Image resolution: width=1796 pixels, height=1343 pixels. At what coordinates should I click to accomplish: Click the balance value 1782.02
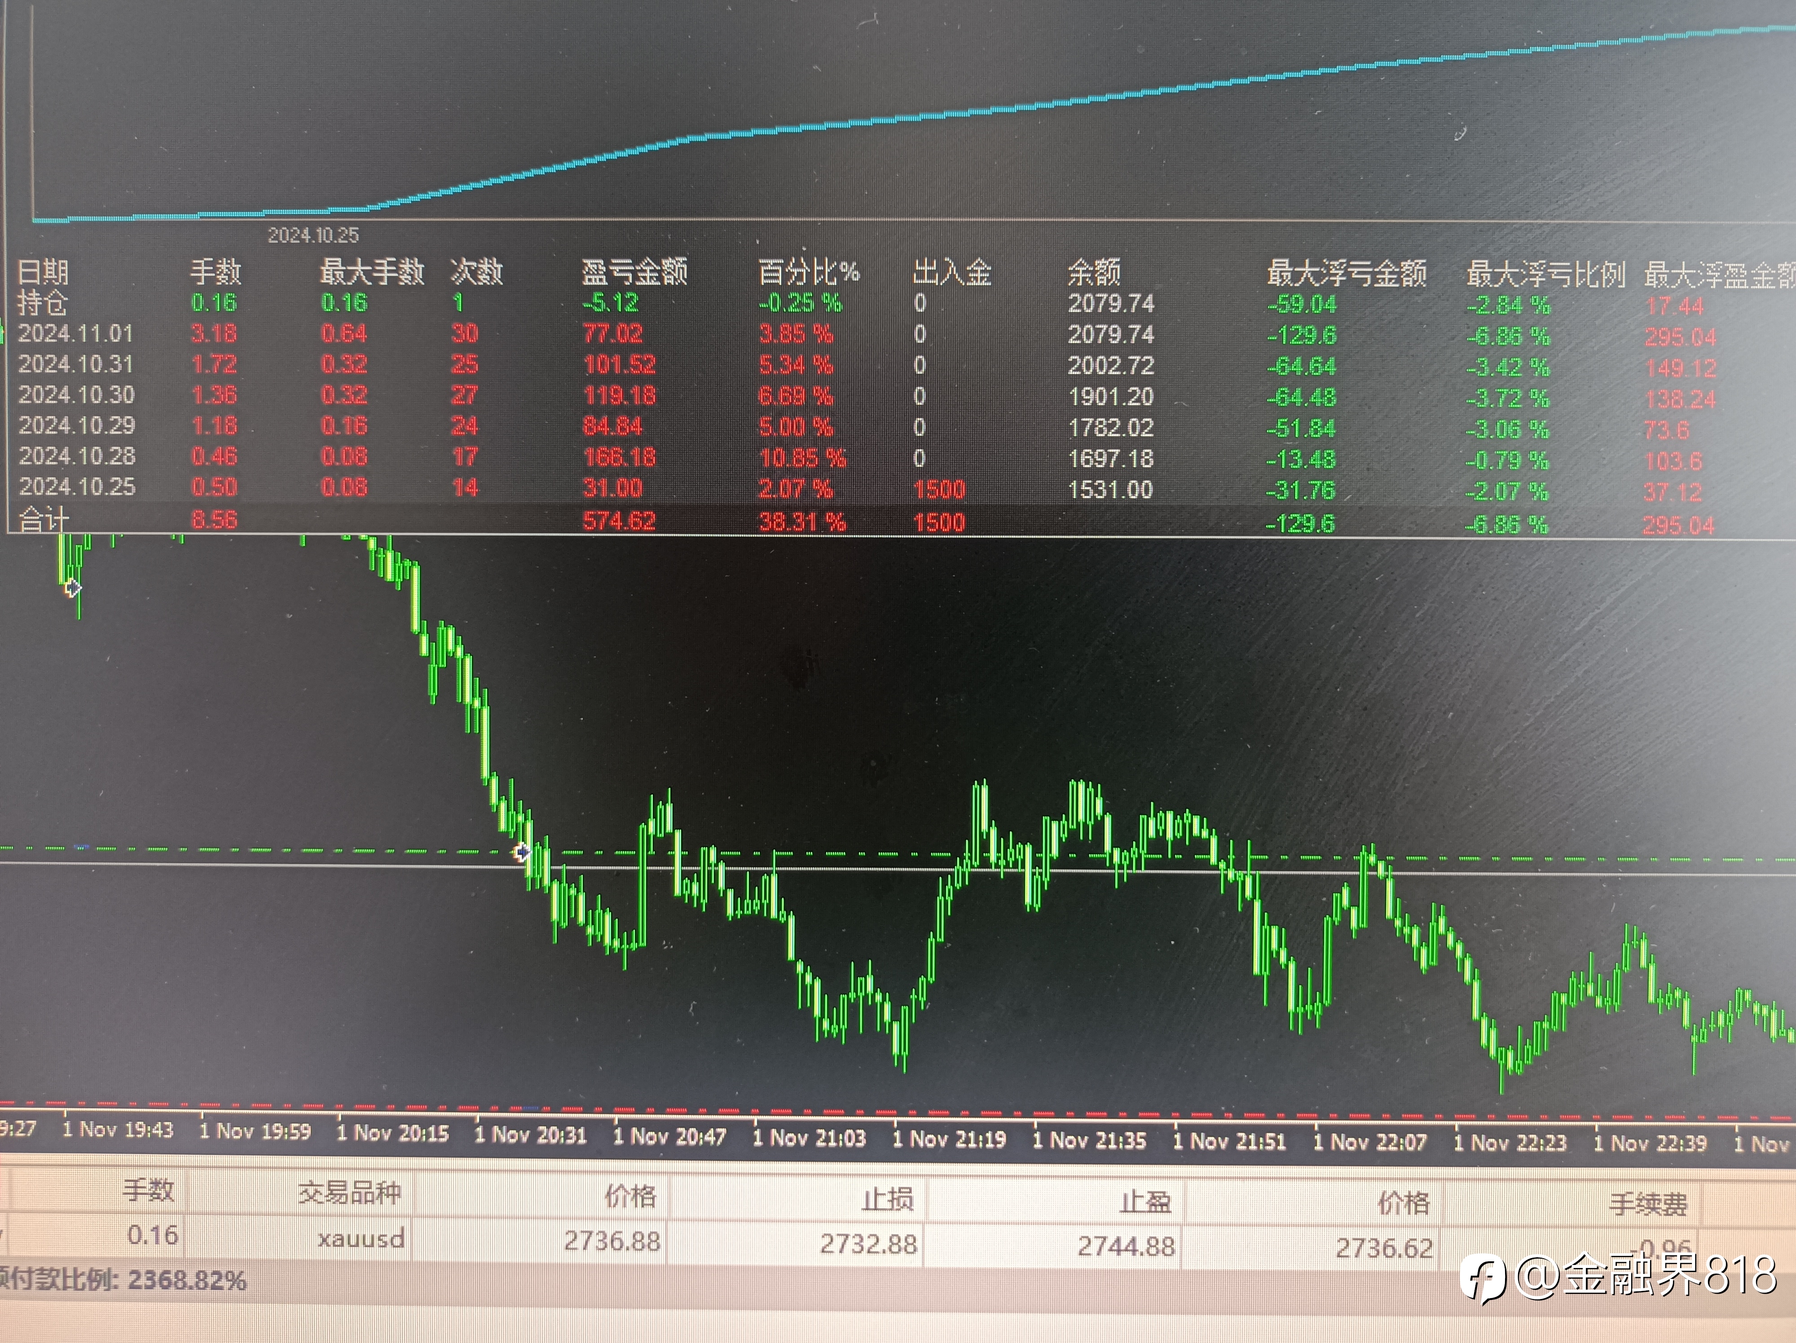(x=1111, y=428)
